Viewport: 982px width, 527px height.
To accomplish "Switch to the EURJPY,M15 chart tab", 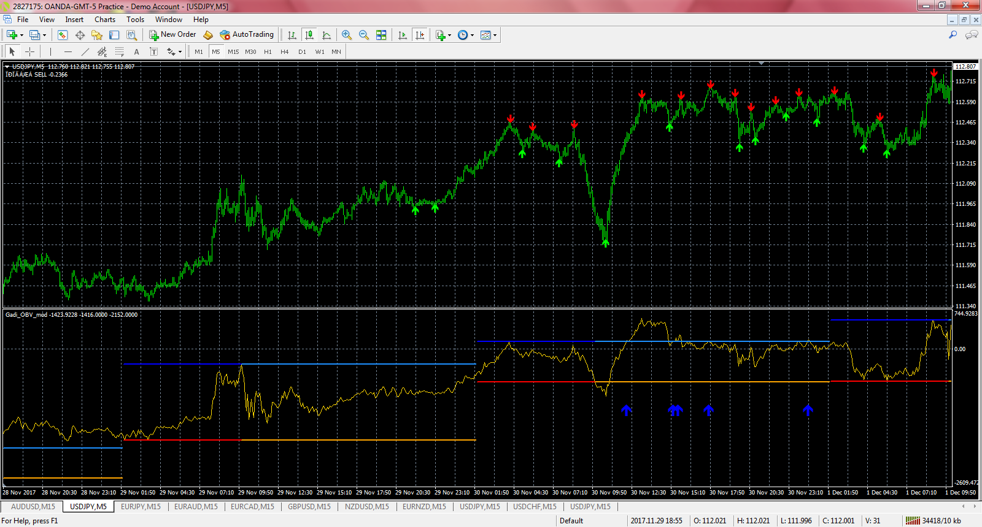I will [141, 507].
